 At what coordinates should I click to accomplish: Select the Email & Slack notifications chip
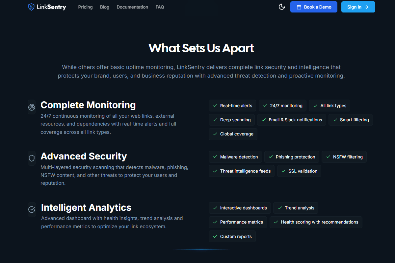pos(292,120)
